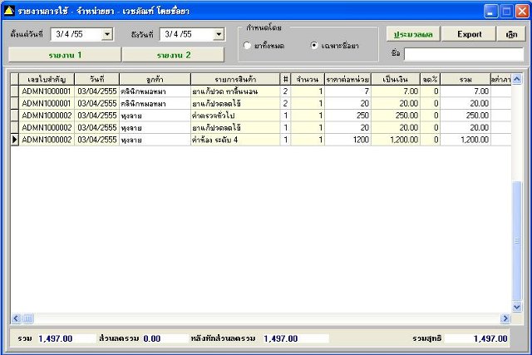
Task: Open the start date dropdown
Action: (x=107, y=34)
